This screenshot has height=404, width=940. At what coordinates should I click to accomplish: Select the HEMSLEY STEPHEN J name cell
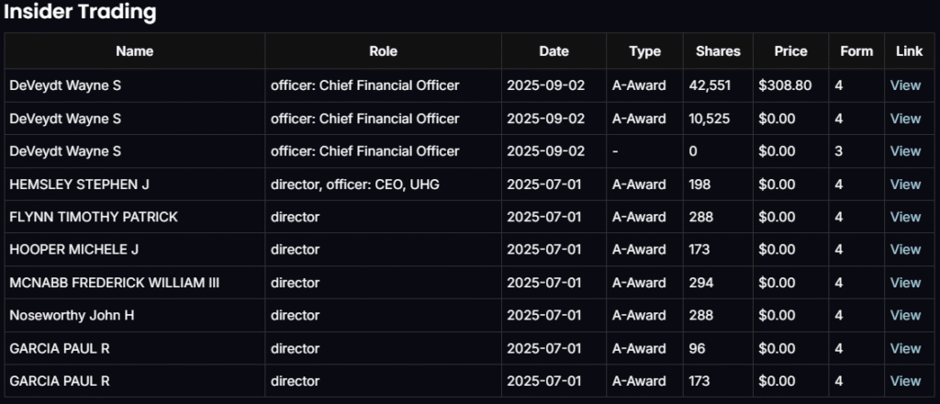pyautogui.click(x=79, y=184)
